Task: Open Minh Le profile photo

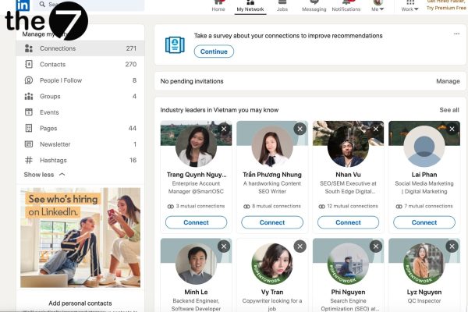Action: click(x=196, y=264)
